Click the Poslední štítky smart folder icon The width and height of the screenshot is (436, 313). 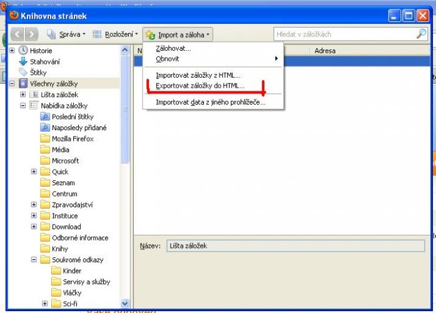[45, 116]
